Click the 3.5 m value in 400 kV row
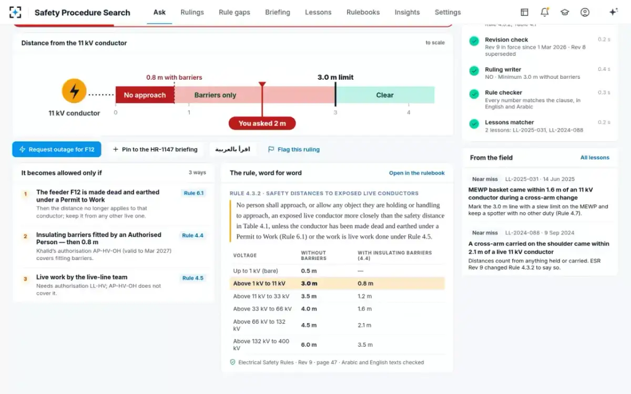 click(x=365, y=345)
